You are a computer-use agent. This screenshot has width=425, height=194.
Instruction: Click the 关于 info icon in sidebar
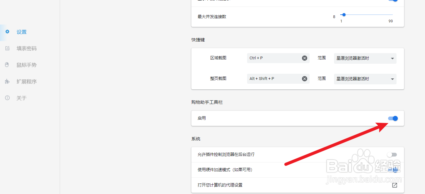point(7,98)
